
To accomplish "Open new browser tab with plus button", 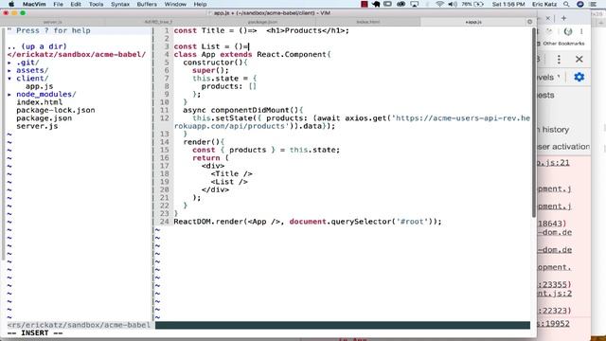I will [x=564, y=18].
